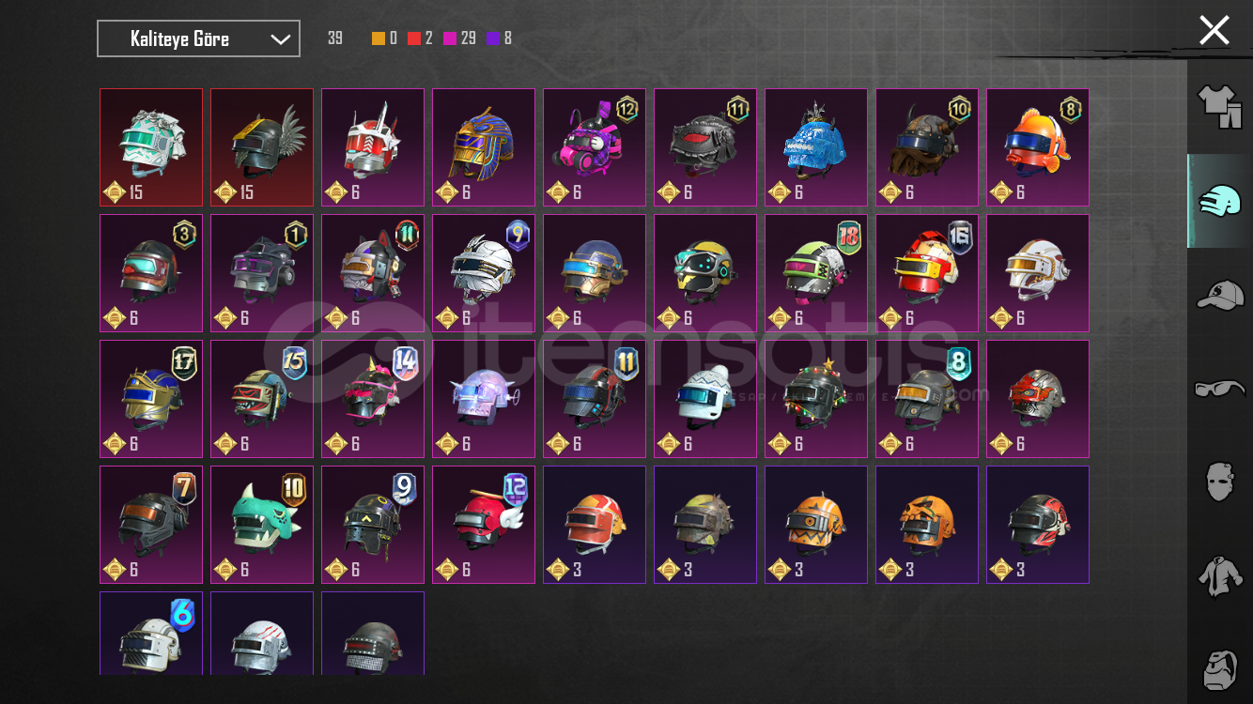Select the white-teal mythic helmet priced 15
1253x704 pixels.
(151, 147)
